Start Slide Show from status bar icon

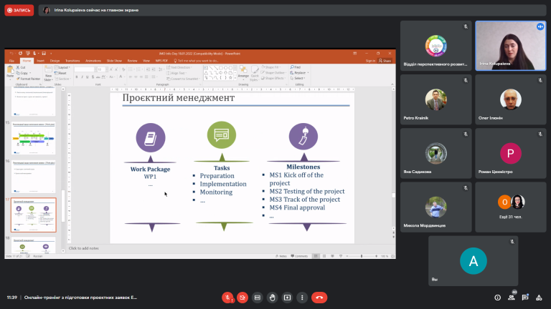click(x=341, y=256)
